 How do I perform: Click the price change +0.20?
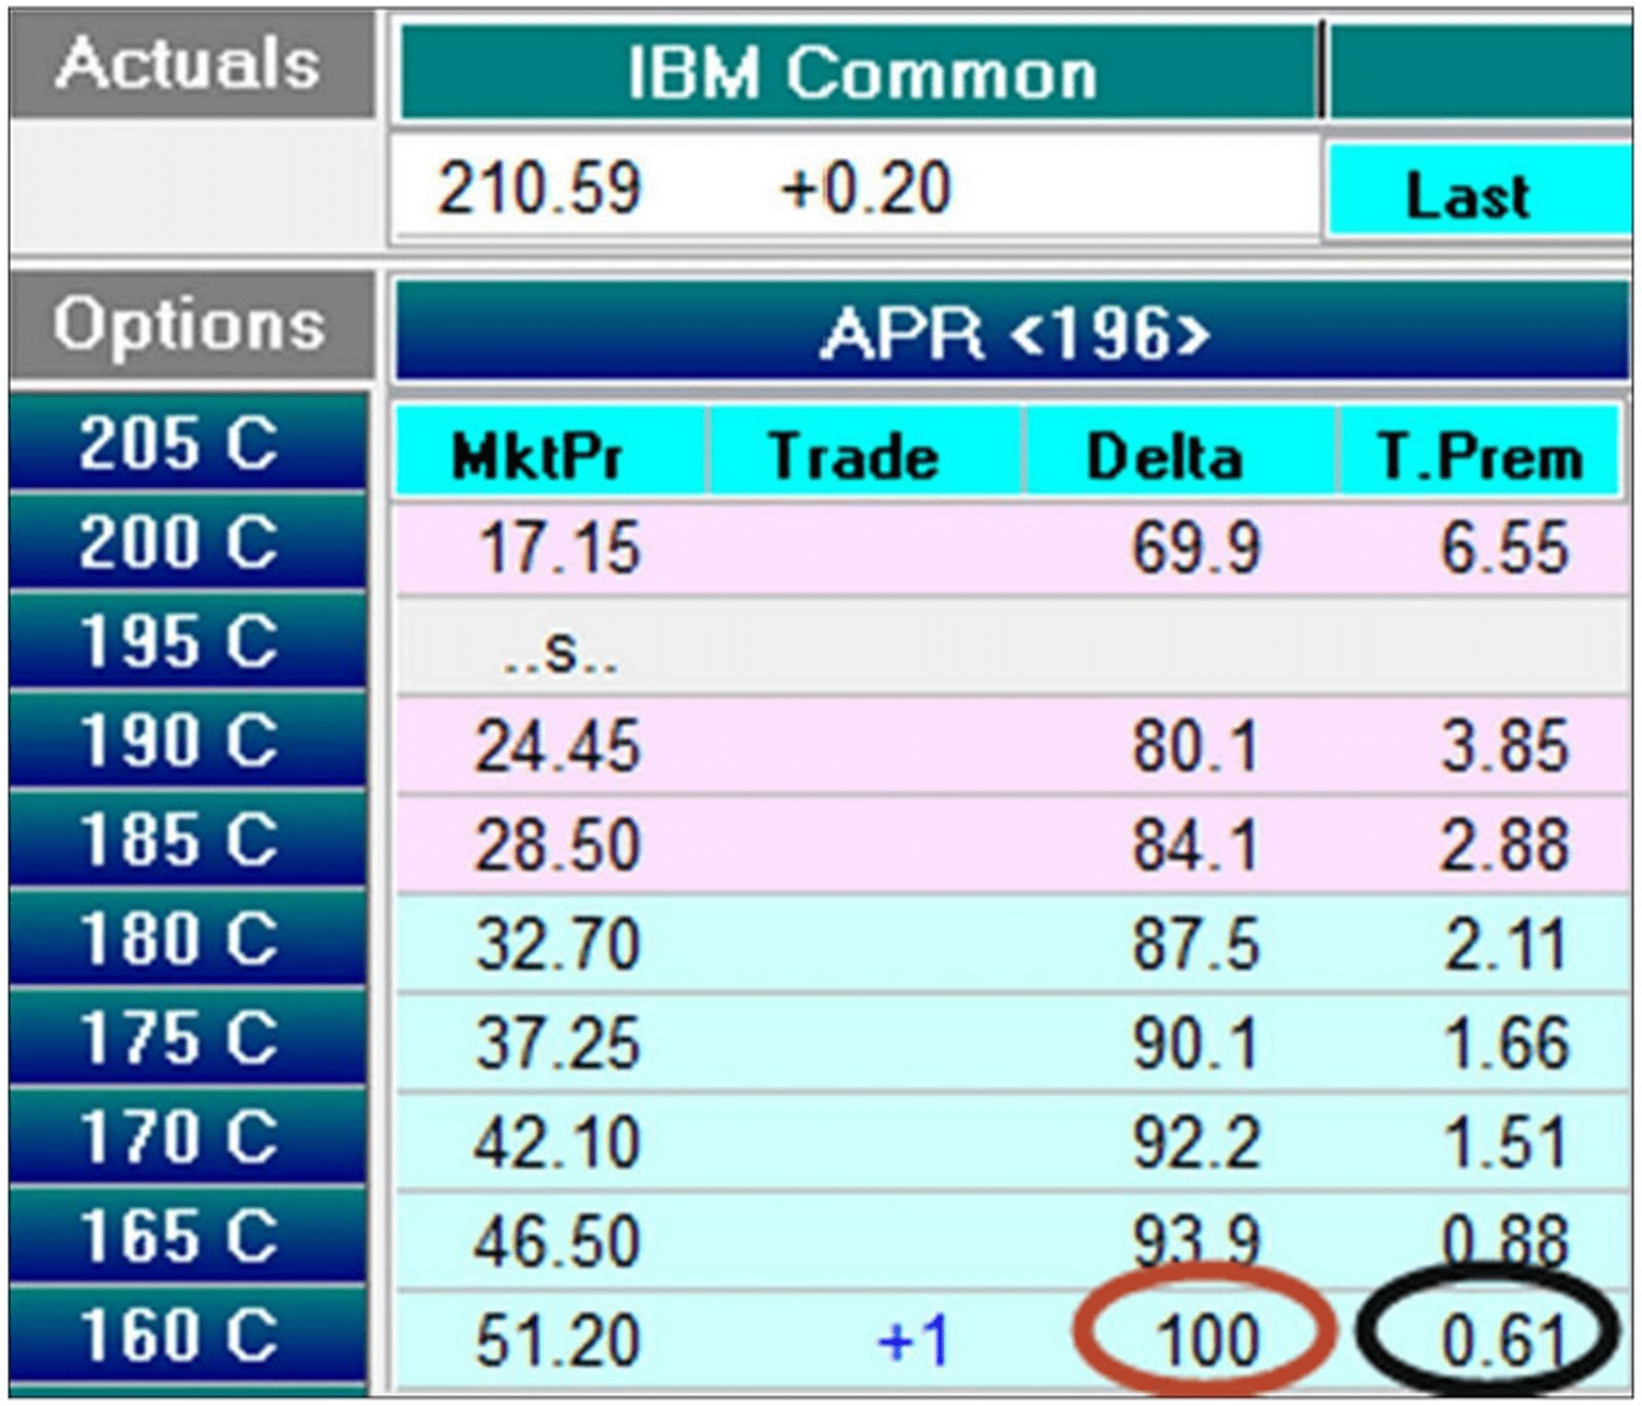(x=865, y=188)
